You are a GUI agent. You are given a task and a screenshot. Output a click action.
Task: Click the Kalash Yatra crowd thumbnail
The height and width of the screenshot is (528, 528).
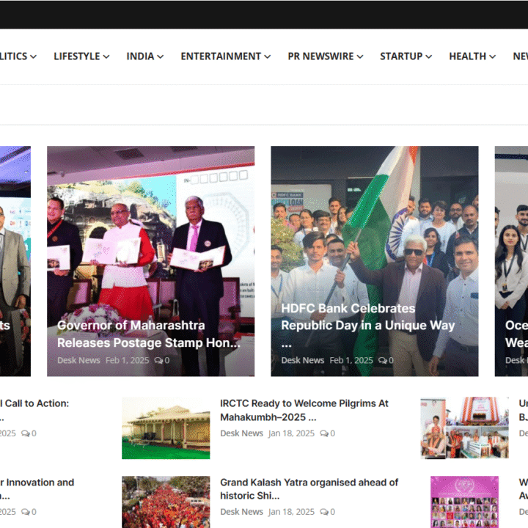click(x=166, y=502)
